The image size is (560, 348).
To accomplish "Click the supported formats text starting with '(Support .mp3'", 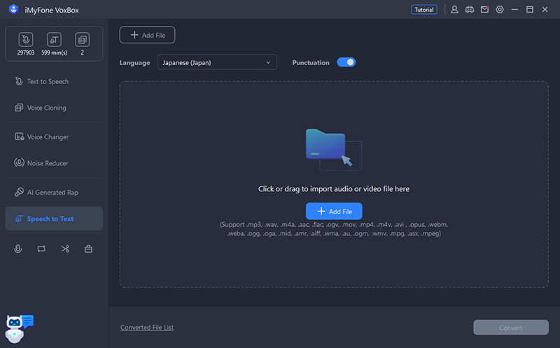I will [x=334, y=229].
